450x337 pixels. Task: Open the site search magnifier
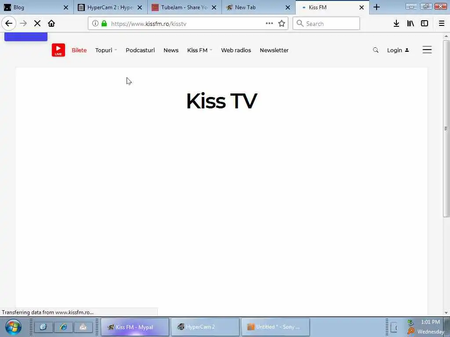click(x=375, y=50)
